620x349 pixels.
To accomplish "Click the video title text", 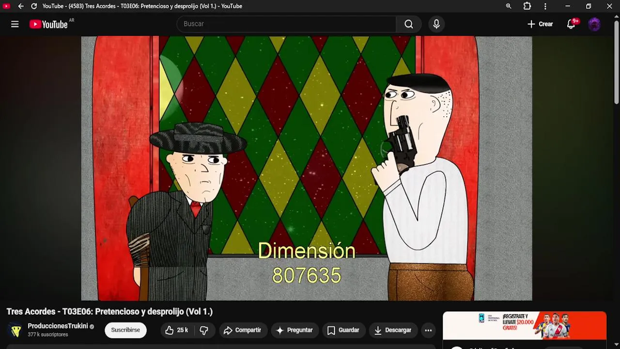I will click(109, 312).
